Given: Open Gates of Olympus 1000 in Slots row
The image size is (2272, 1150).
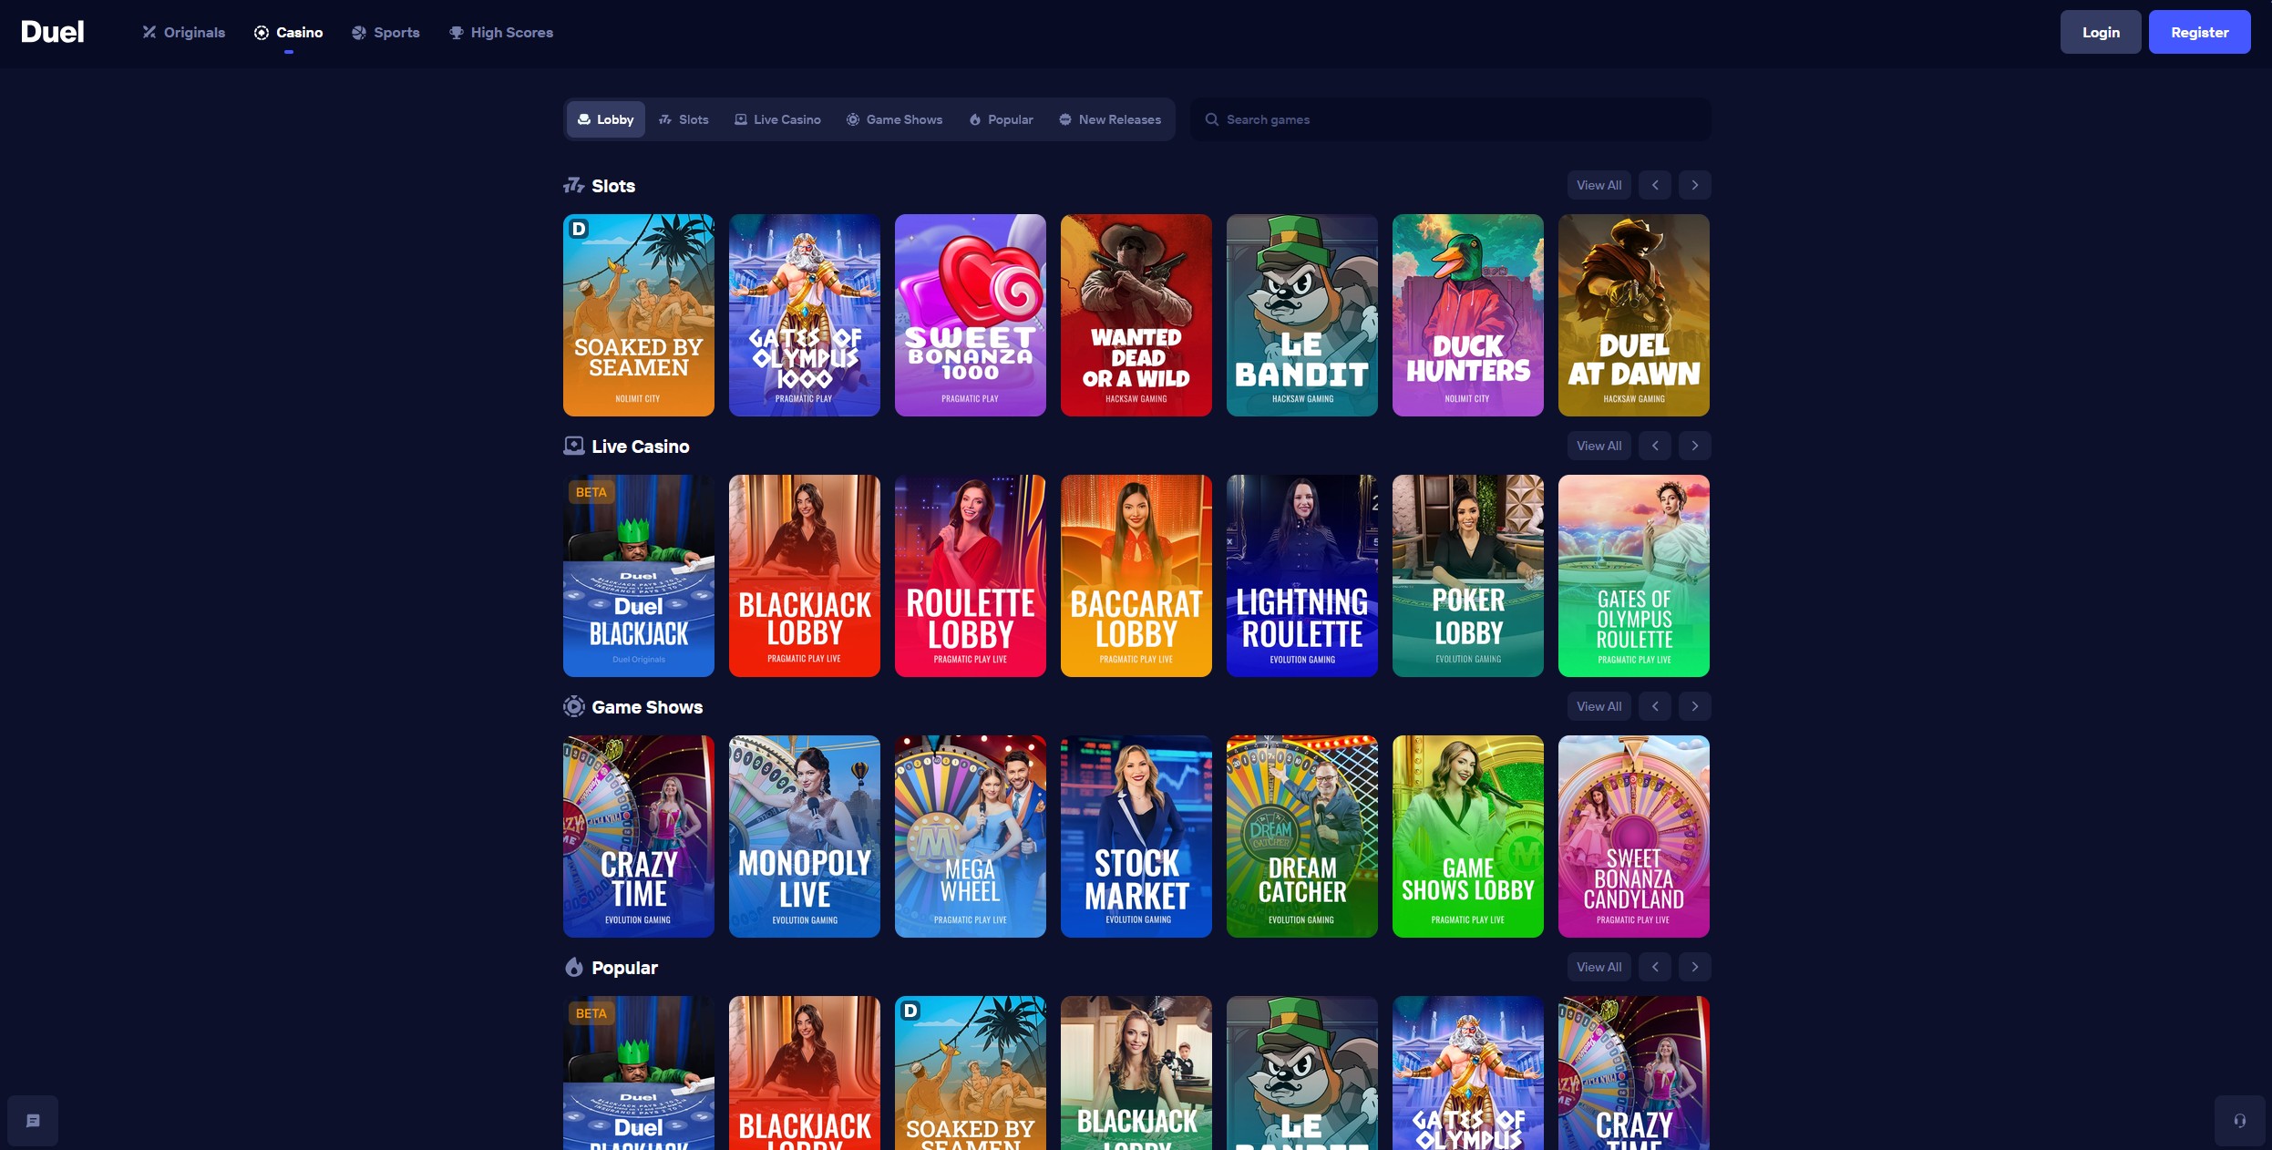Looking at the screenshot, I should point(805,315).
